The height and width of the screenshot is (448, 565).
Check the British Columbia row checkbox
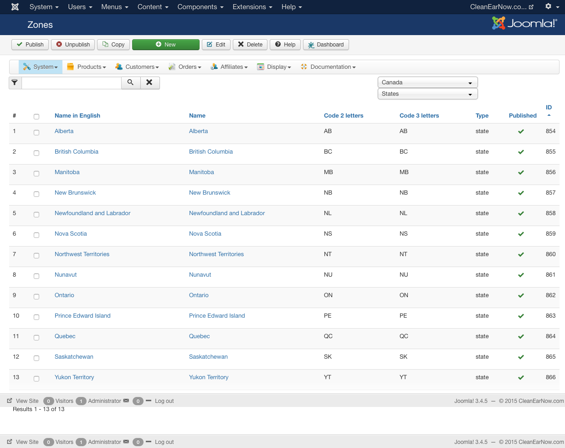(x=36, y=153)
